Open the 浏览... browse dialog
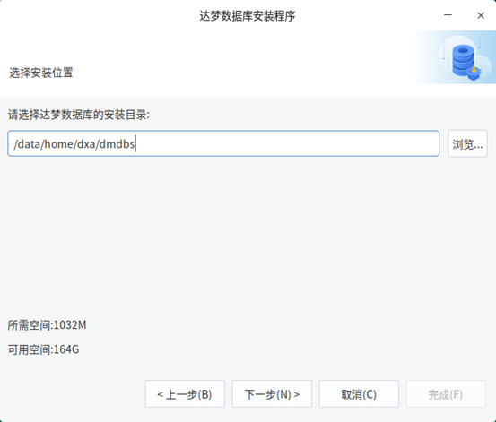This screenshot has height=422, width=496. [x=467, y=143]
